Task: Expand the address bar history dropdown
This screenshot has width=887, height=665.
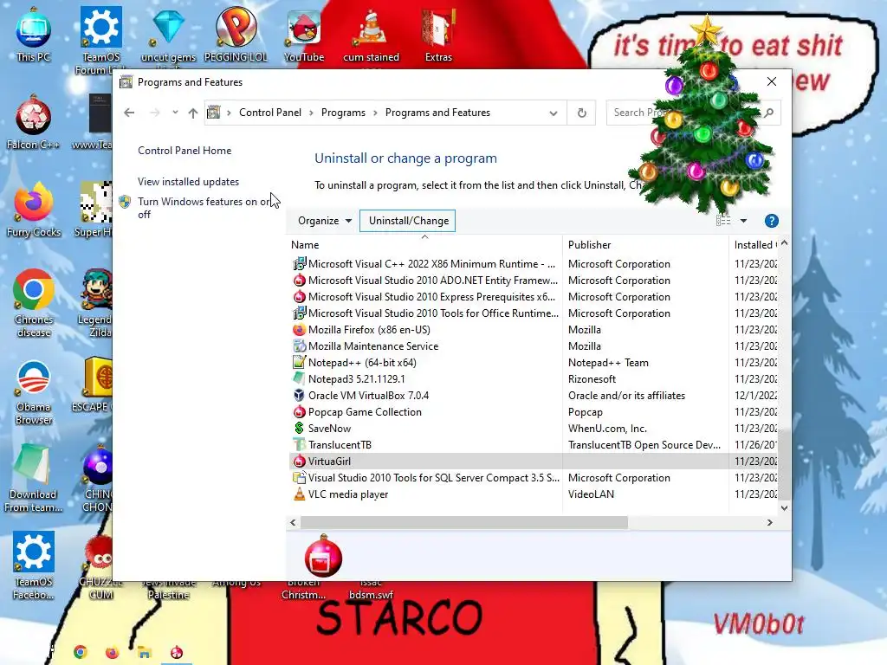Action: coord(554,113)
